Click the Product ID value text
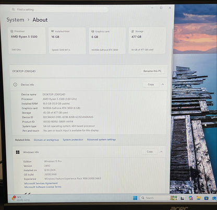Image resolution: width=217 pixels, height=210 pixels. point(58,122)
